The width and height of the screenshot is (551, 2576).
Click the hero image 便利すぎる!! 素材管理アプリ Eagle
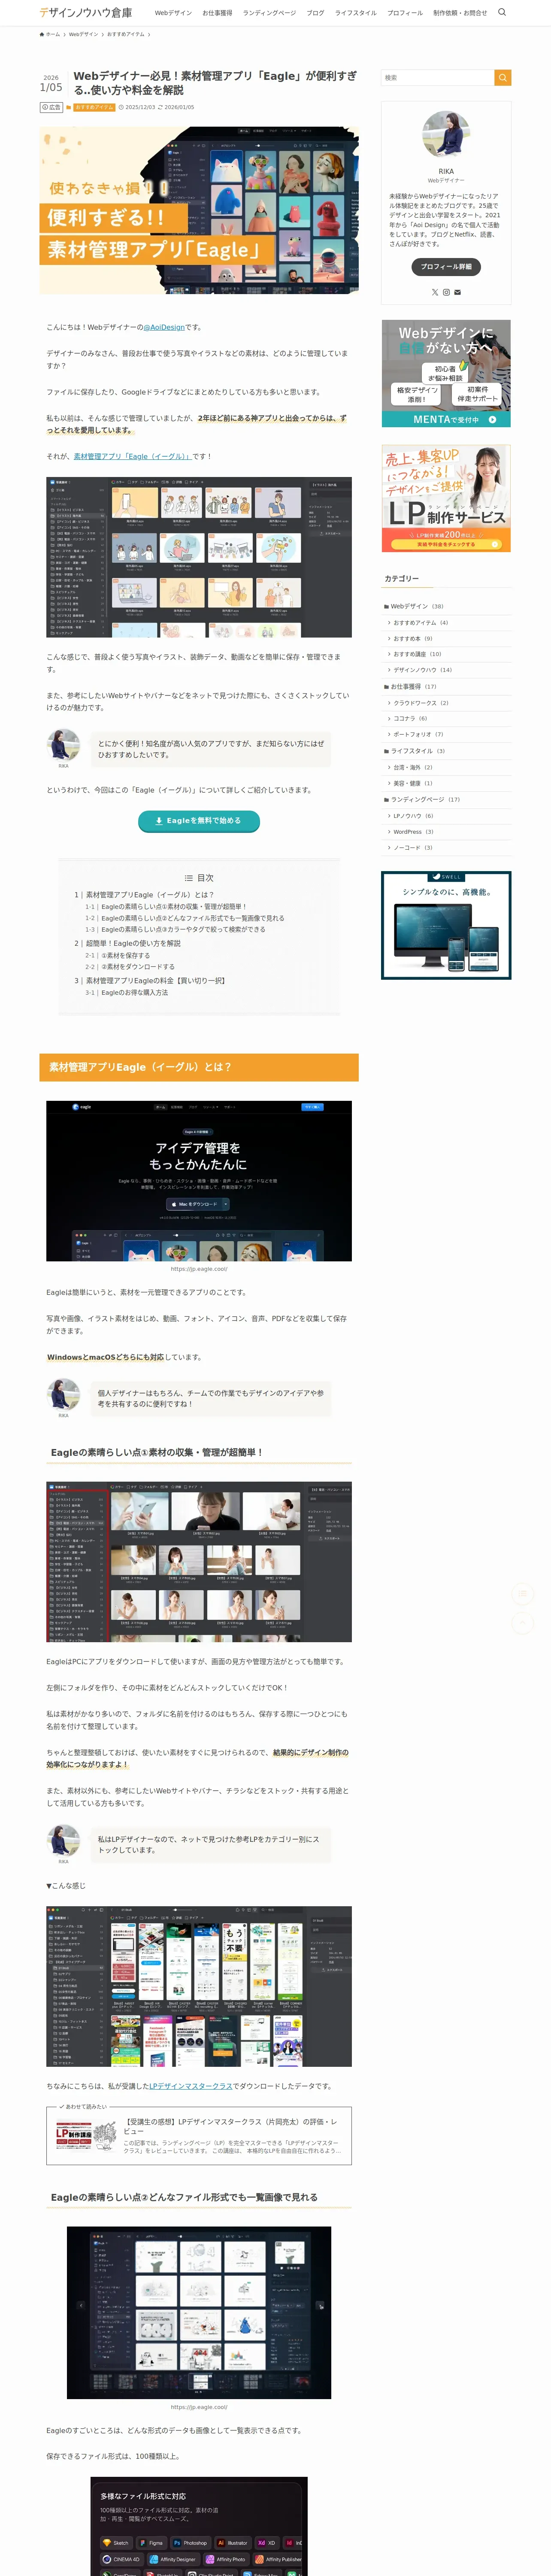click(199, 210)
